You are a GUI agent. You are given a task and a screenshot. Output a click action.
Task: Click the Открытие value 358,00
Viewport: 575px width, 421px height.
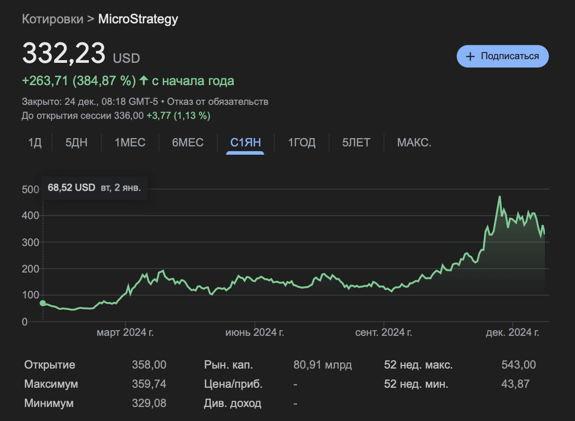149,364
